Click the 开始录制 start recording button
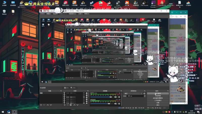This screenshot has width=202, height=114. click(x=158, y=96)
